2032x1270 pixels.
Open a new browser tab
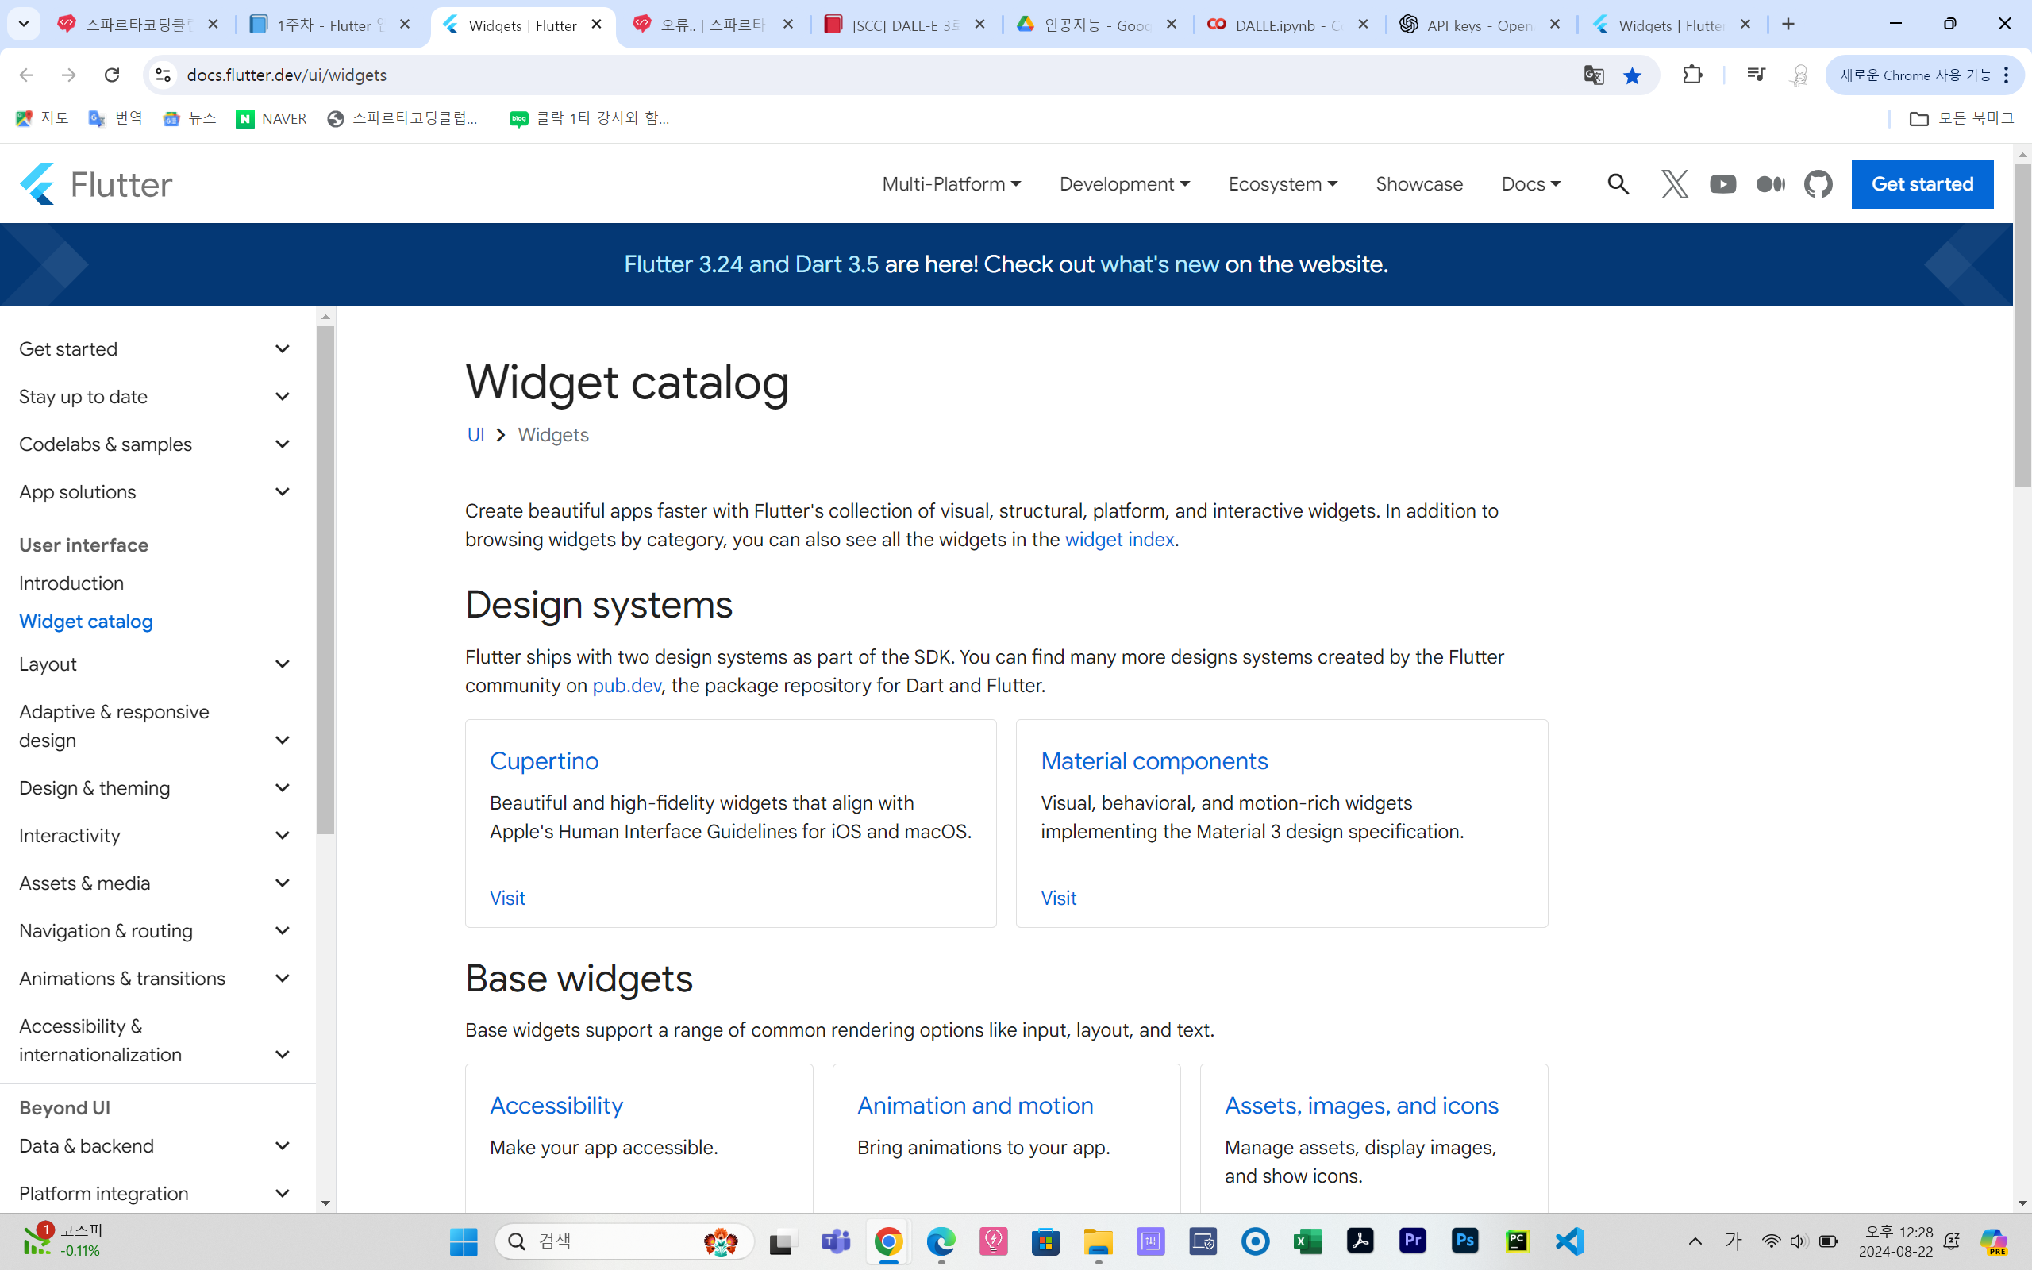pyautogui.click(x=1788, y=25)
